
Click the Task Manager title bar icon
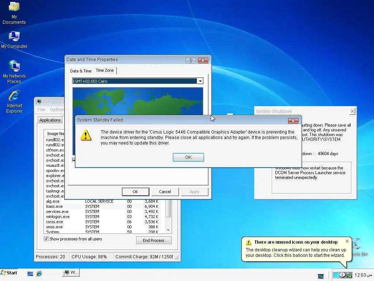coord(39,102)
